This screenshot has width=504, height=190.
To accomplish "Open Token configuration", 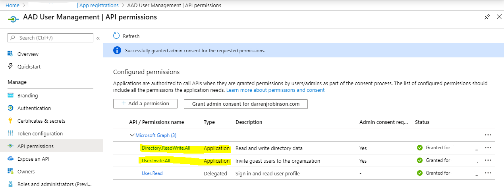I will (40, 133).
